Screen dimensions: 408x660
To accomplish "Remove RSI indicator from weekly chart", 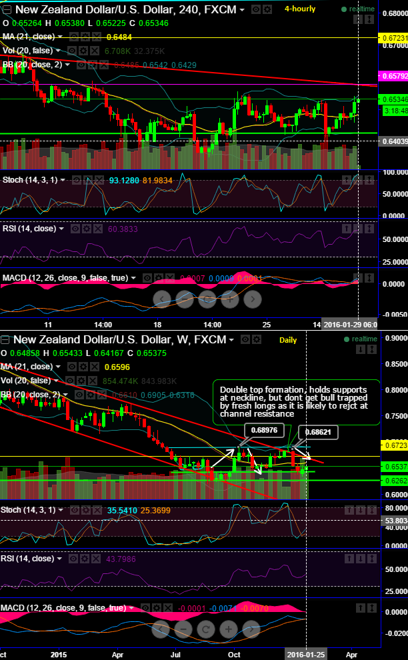I will pos(96,559).
